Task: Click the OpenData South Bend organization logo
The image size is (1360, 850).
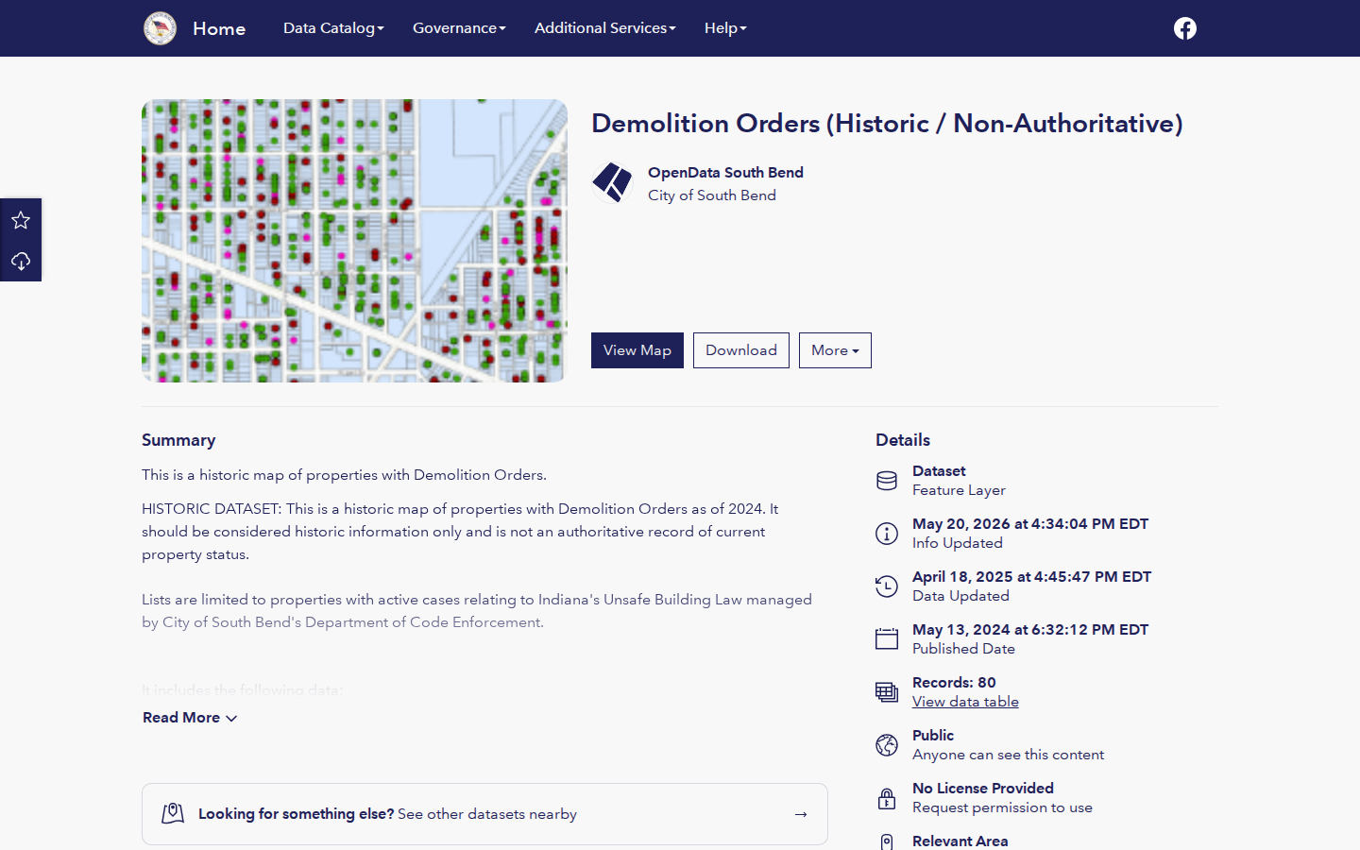Action: coord(612,182)
